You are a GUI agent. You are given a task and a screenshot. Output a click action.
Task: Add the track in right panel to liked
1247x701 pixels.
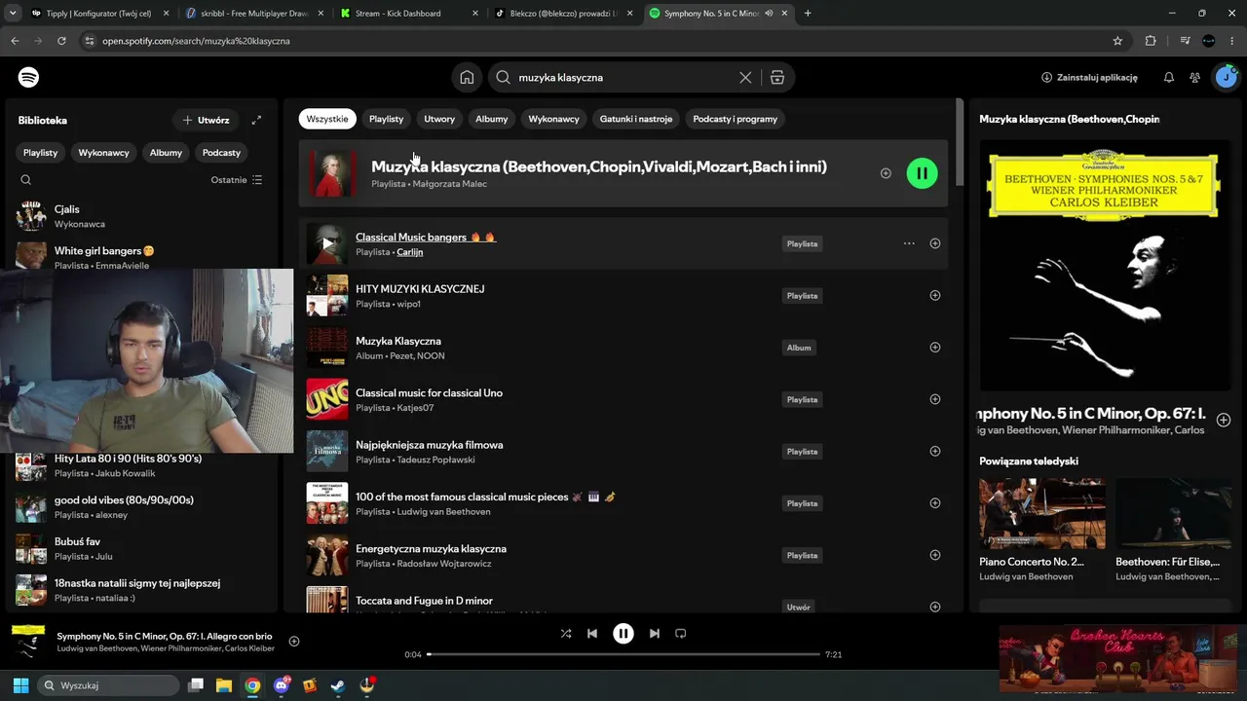(1224, 420)
